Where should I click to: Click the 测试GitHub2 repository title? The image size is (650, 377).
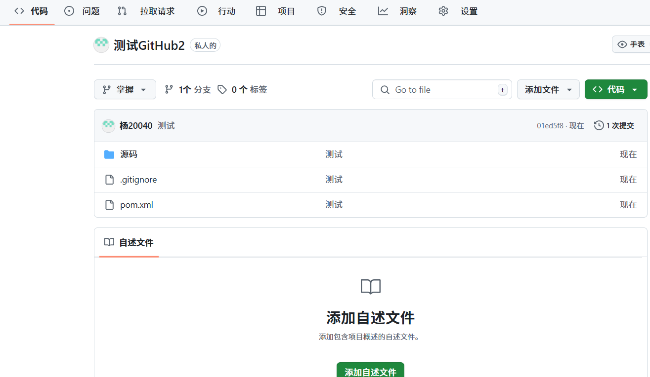point(149,45)
